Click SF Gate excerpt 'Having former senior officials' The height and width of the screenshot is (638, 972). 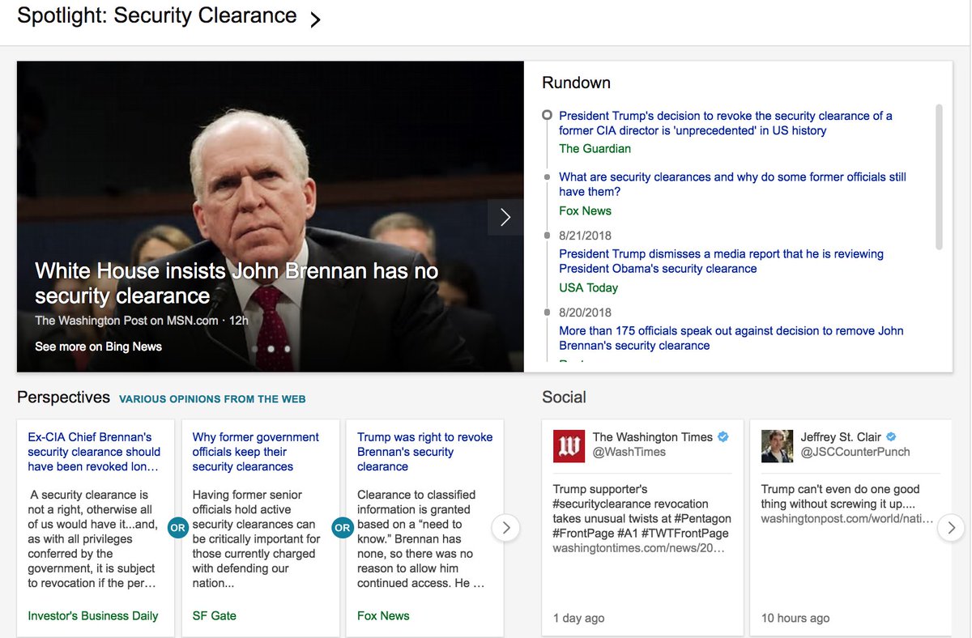click(x=256, y=539)
